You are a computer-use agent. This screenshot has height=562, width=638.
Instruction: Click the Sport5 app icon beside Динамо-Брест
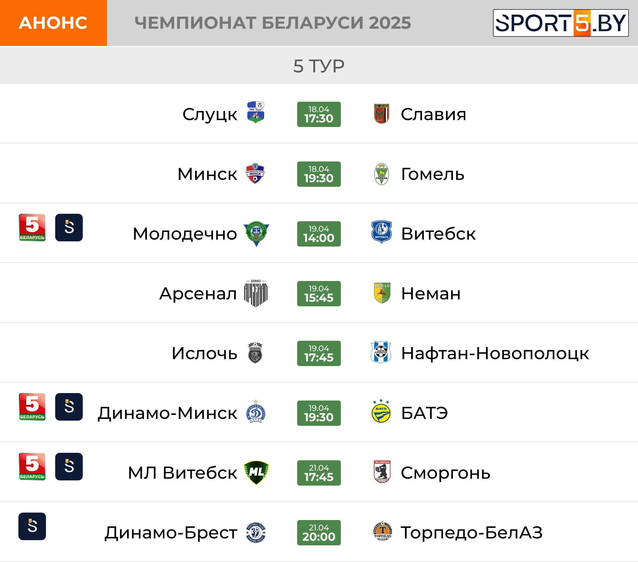[x=32, y=526]
